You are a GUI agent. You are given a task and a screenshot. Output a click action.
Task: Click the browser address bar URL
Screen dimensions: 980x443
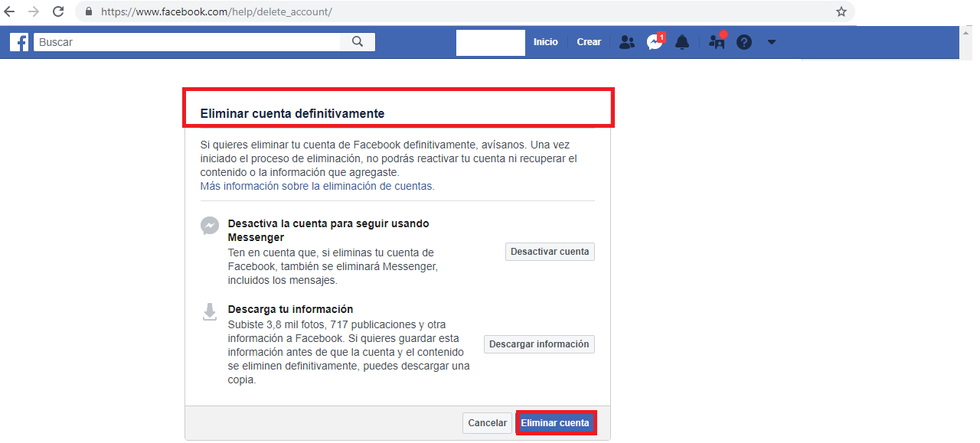pyautogui.click(x=217, y=12)
